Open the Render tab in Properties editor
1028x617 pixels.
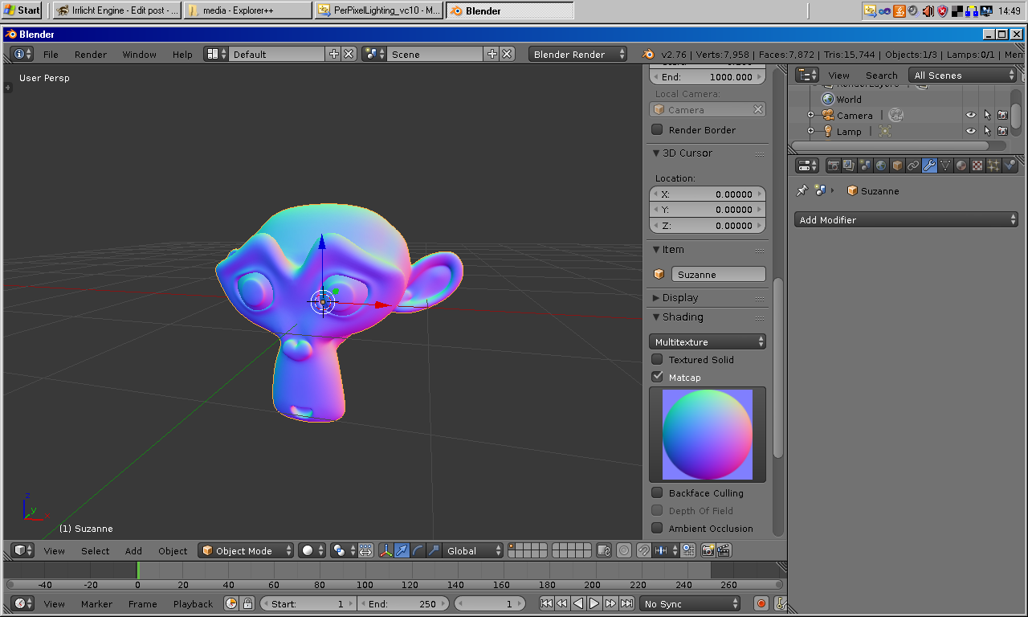click(x=834, y=165)
